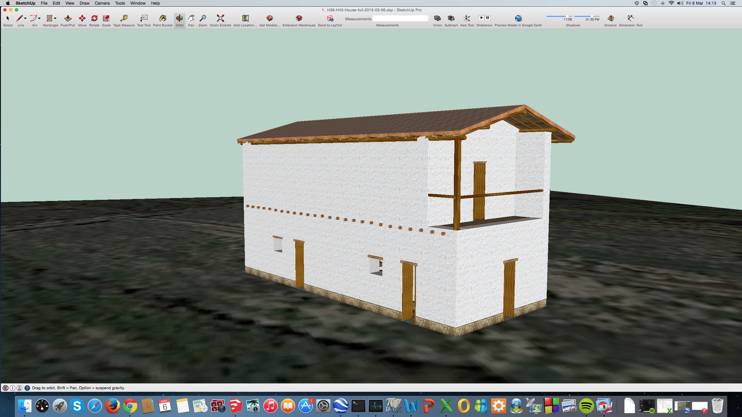
Task: Expand the Line tool dropdown arrow
Action: coord(26,18)
